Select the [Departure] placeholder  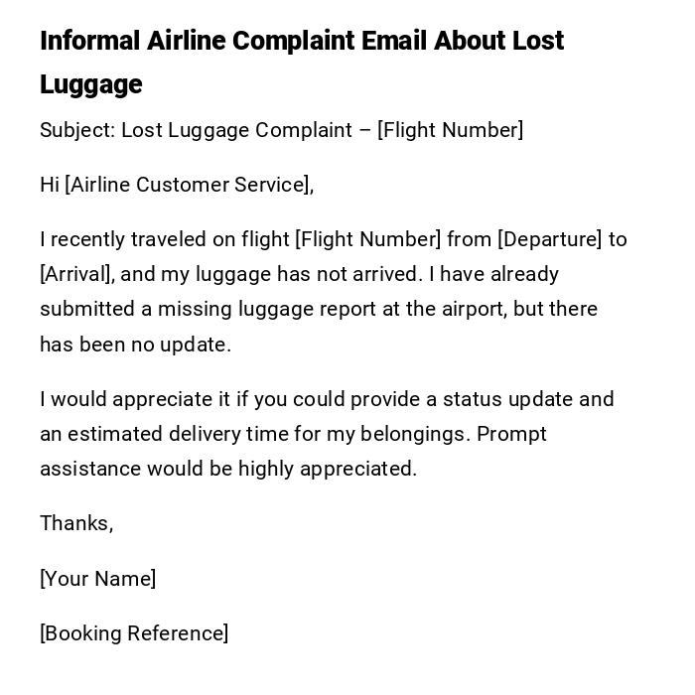click(549, 239)
